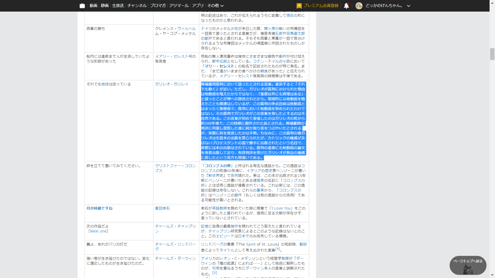Click the Niconico TV logo icon
This screenshot has height=278, width=495.
point(82,6)
